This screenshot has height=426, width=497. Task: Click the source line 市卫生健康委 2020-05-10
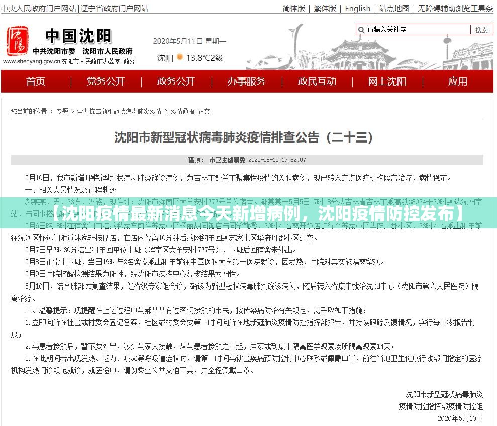pos(247,160)
